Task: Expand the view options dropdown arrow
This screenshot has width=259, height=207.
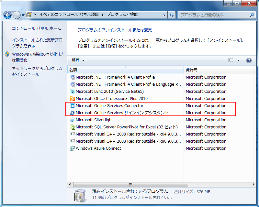Action: [x=238, y=60]
